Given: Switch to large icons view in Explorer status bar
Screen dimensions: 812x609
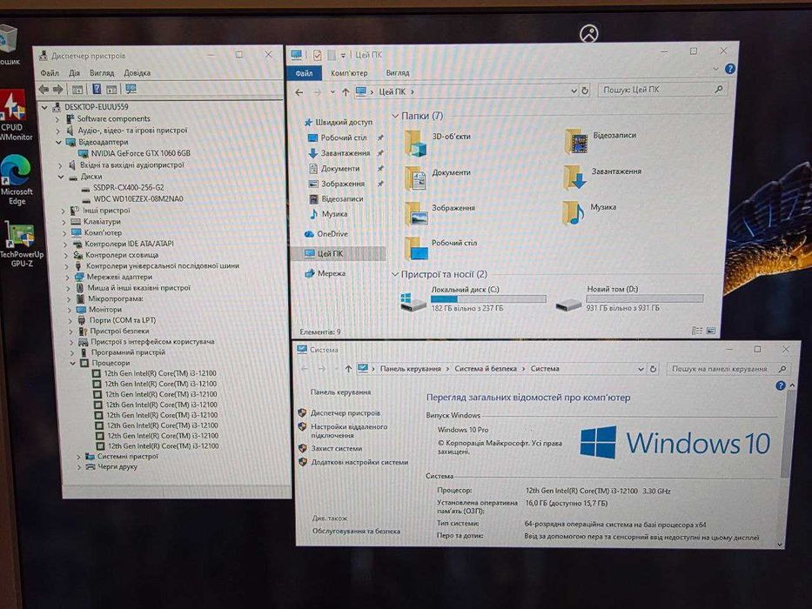Looking at the screenshot, I should (711, 331).
